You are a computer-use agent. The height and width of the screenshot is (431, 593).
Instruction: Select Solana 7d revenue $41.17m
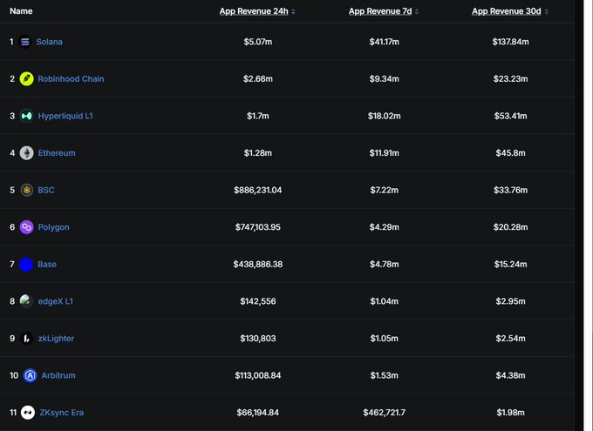(385, 42)
